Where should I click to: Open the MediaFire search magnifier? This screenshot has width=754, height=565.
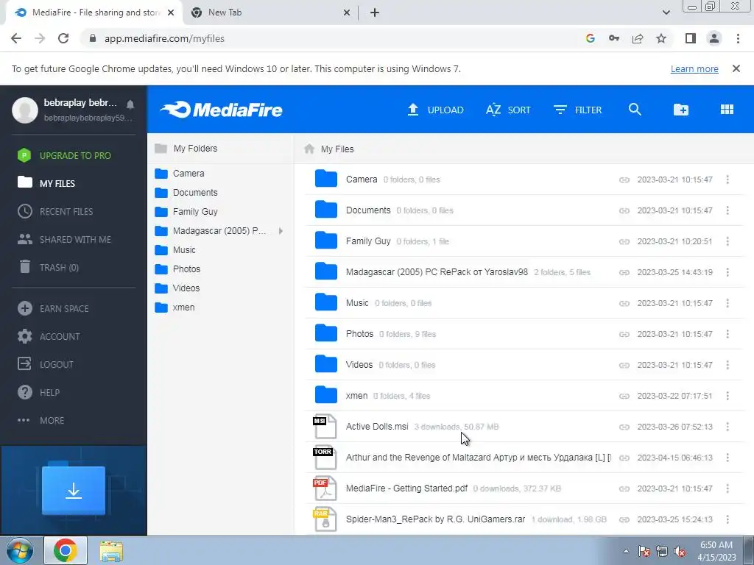(x=635, y=110)
